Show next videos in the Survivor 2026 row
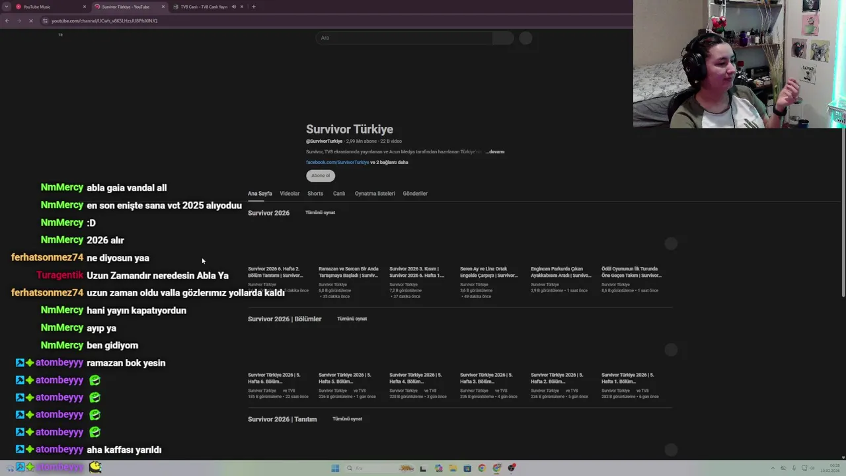The width and height of the screenshot is (846, 476). point(671,244)
